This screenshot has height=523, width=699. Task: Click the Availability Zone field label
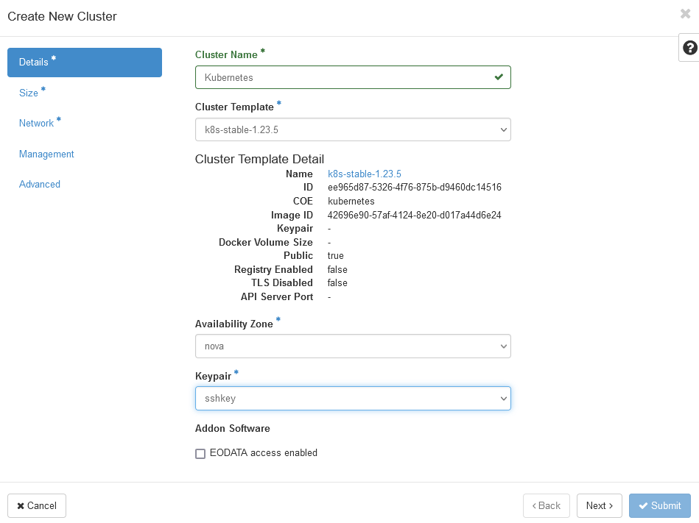point(233,324)
